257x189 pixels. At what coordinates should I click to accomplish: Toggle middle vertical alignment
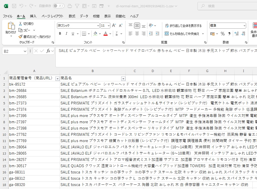coord(137,25)
